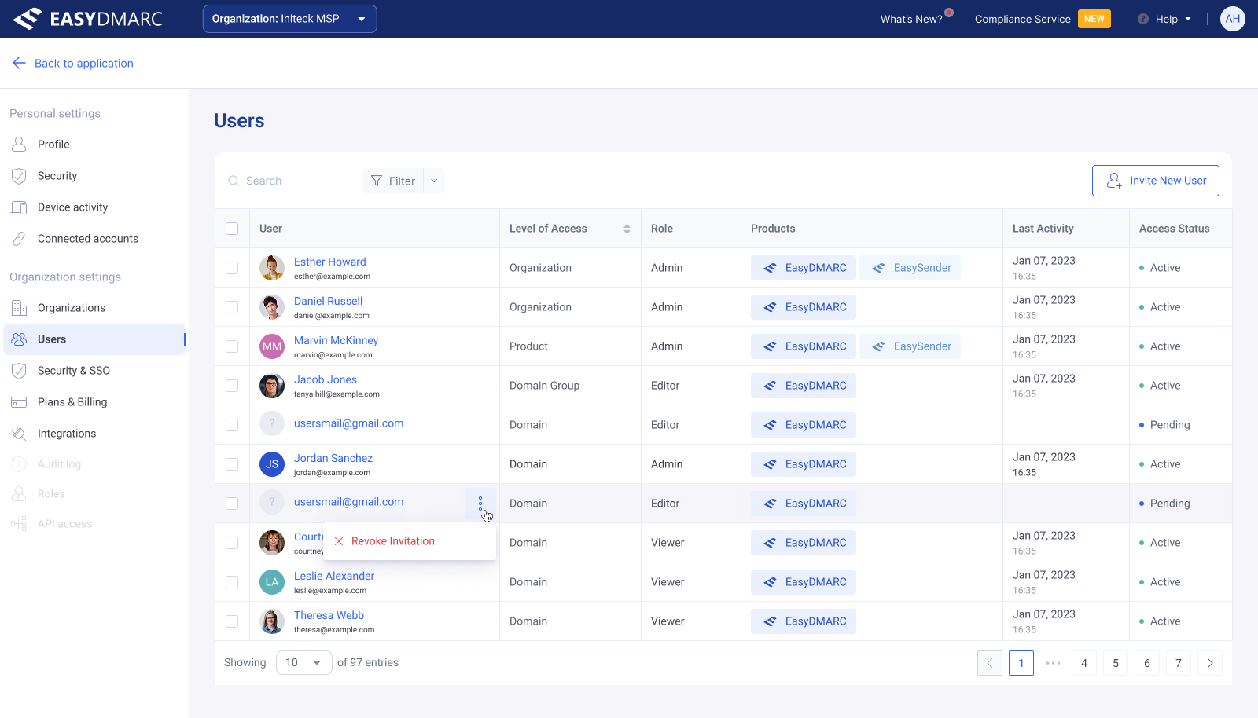Open the Organization: Initeck MSP dropdown
Image resolution: width=1258 pixels, height=718 pixels.
coord(290,19)
